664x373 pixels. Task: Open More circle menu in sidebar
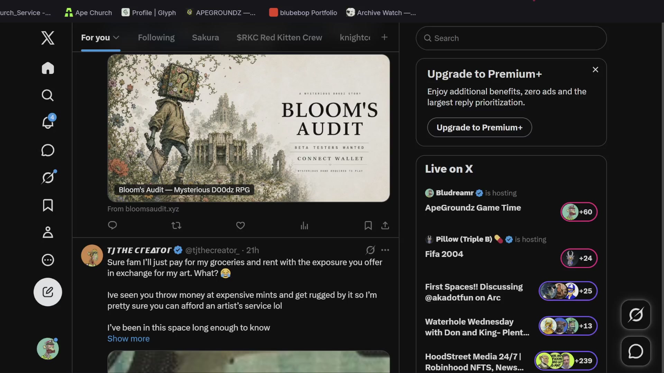pyautogui.click(x=48, y=260)
